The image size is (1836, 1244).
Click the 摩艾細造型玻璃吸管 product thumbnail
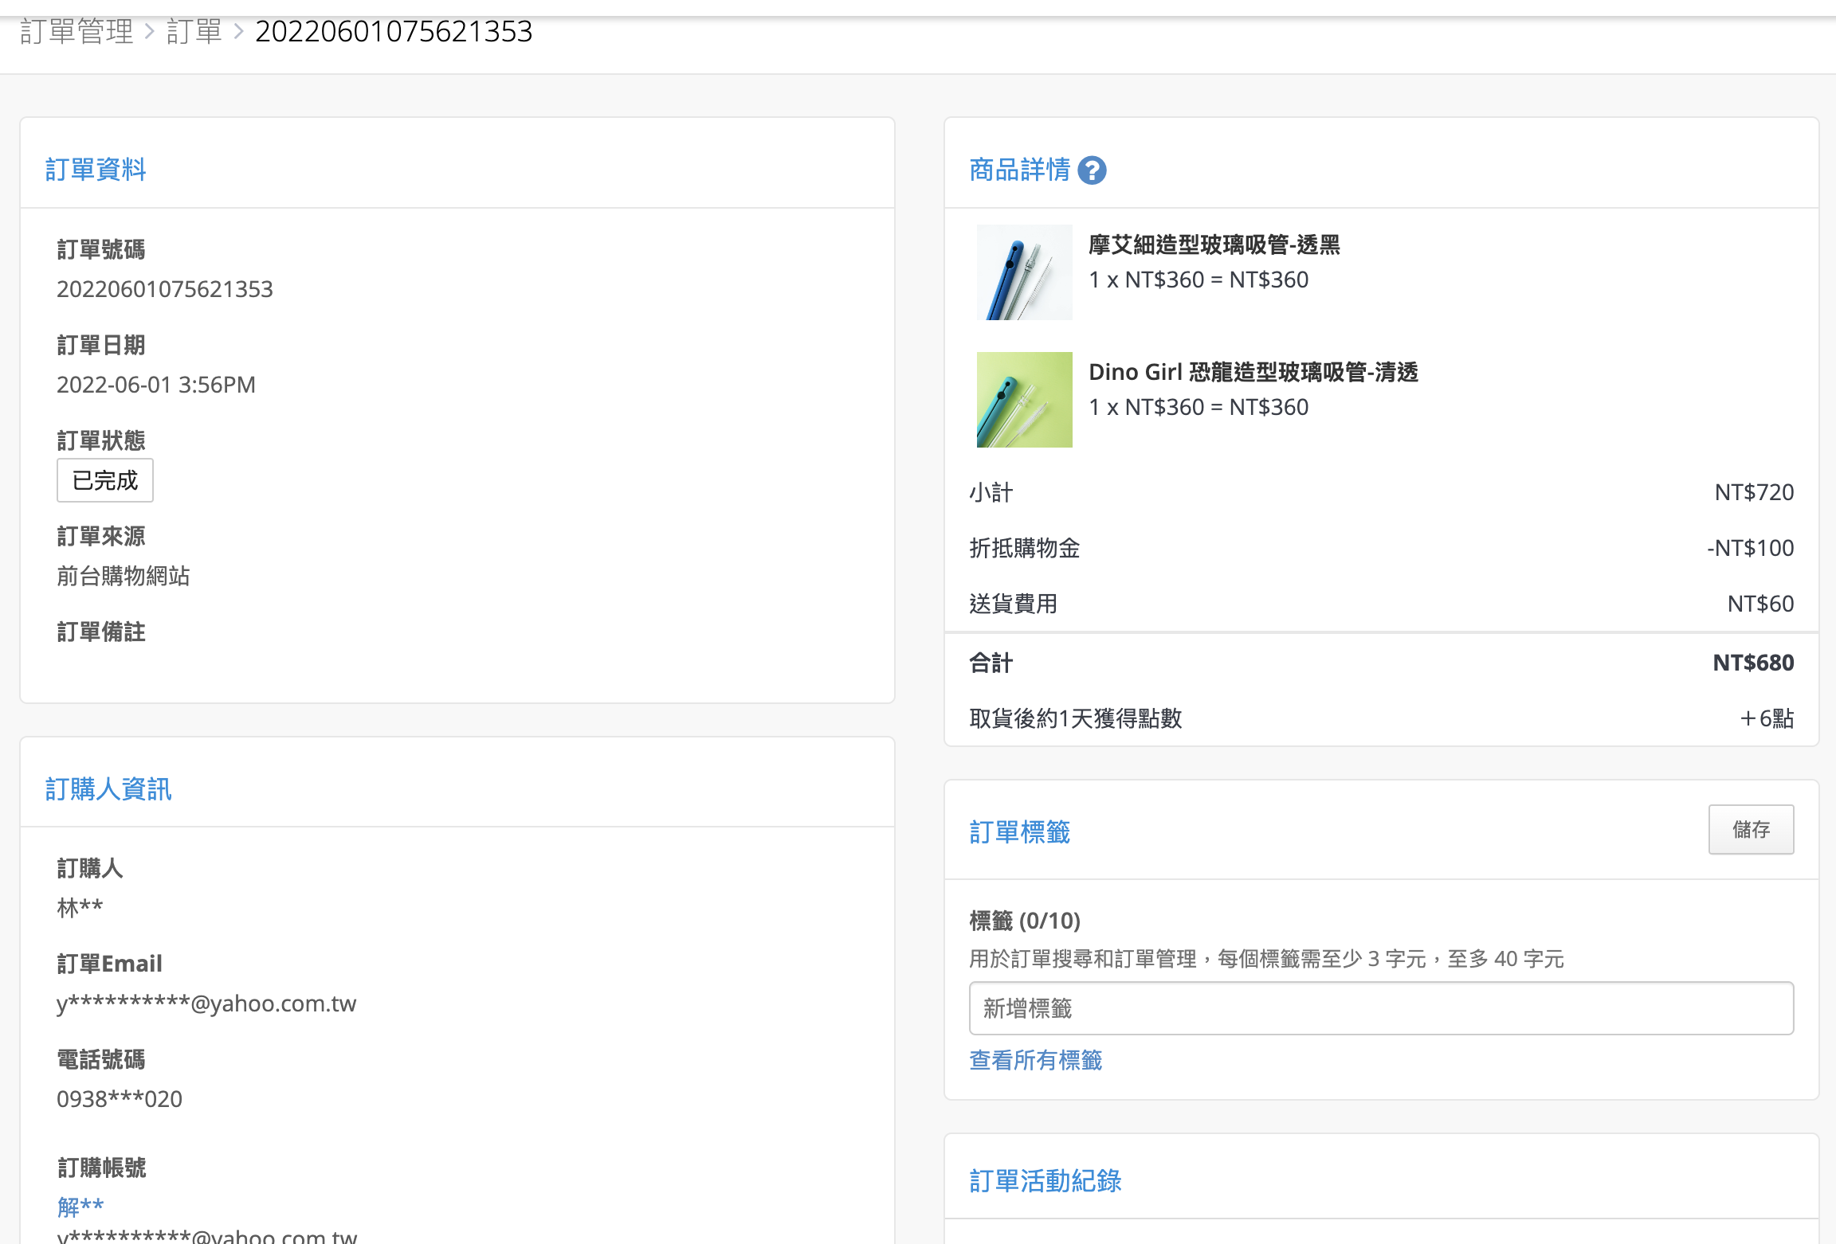click(x=1024, y=272)
